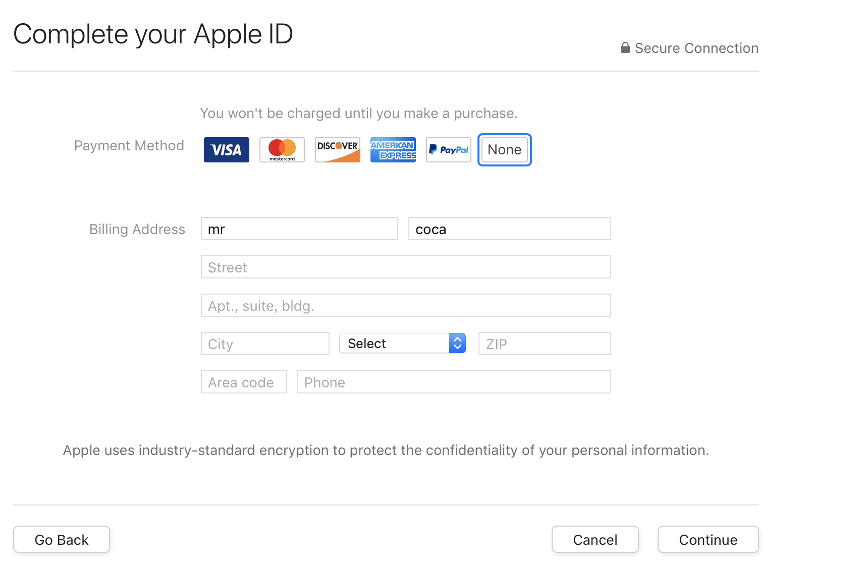Click the first name field containing mr
Image resolution: width=857 pixels, height=568 pixels.
[299, 229]
